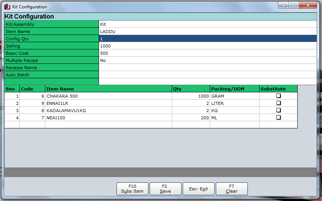Click the Packing/UOM column header
The width and height of the screenshot is (322, 201).
click(x=234, y=89)
